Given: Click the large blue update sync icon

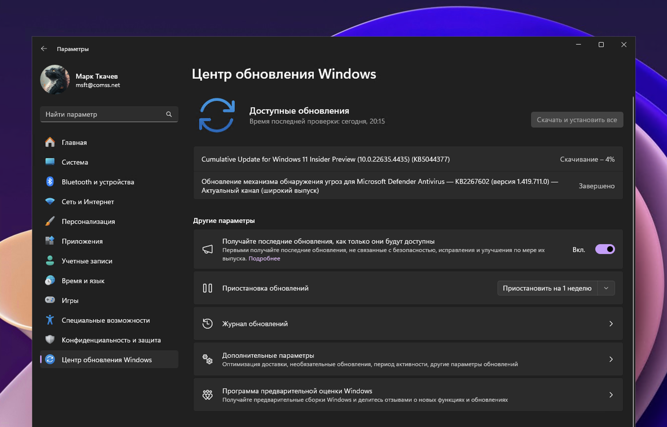Looking at the screenshot, I should pos(217,115).
